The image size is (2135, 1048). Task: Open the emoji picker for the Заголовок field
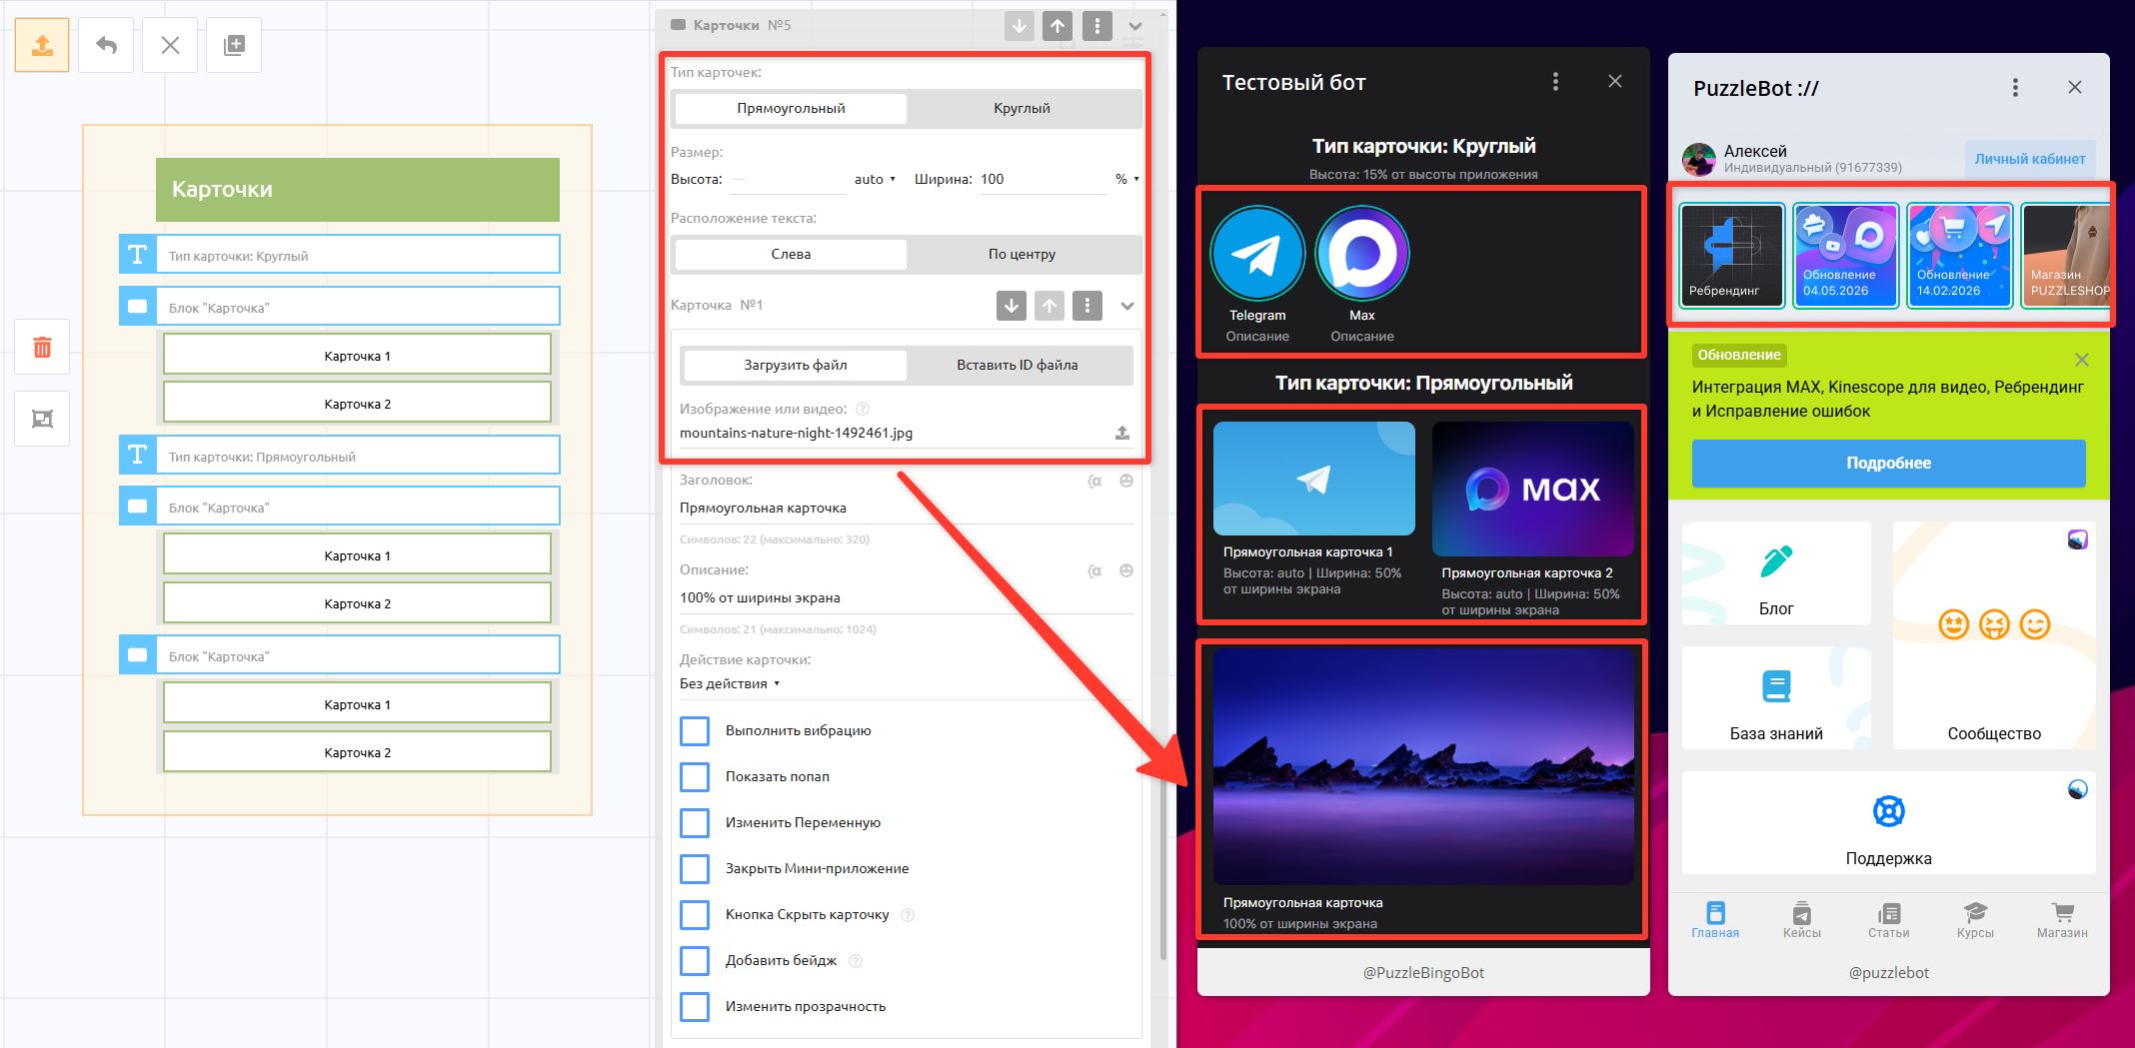(x=1126, y=481)
